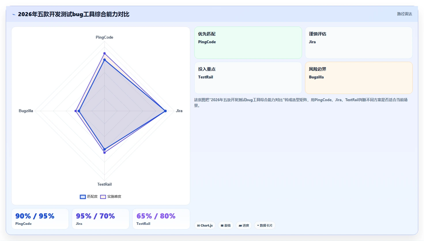Click the purple 实施难度 point on TestRail axis
The width and height of the screenshot is (424, 241).
pyautogui.click(x=104, y=152)
